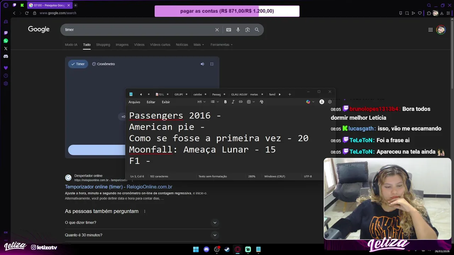This screenshot has height=255, width=454.
Task: Open WhatsApp from the Opera sidebar
Action: coord(6,41)
